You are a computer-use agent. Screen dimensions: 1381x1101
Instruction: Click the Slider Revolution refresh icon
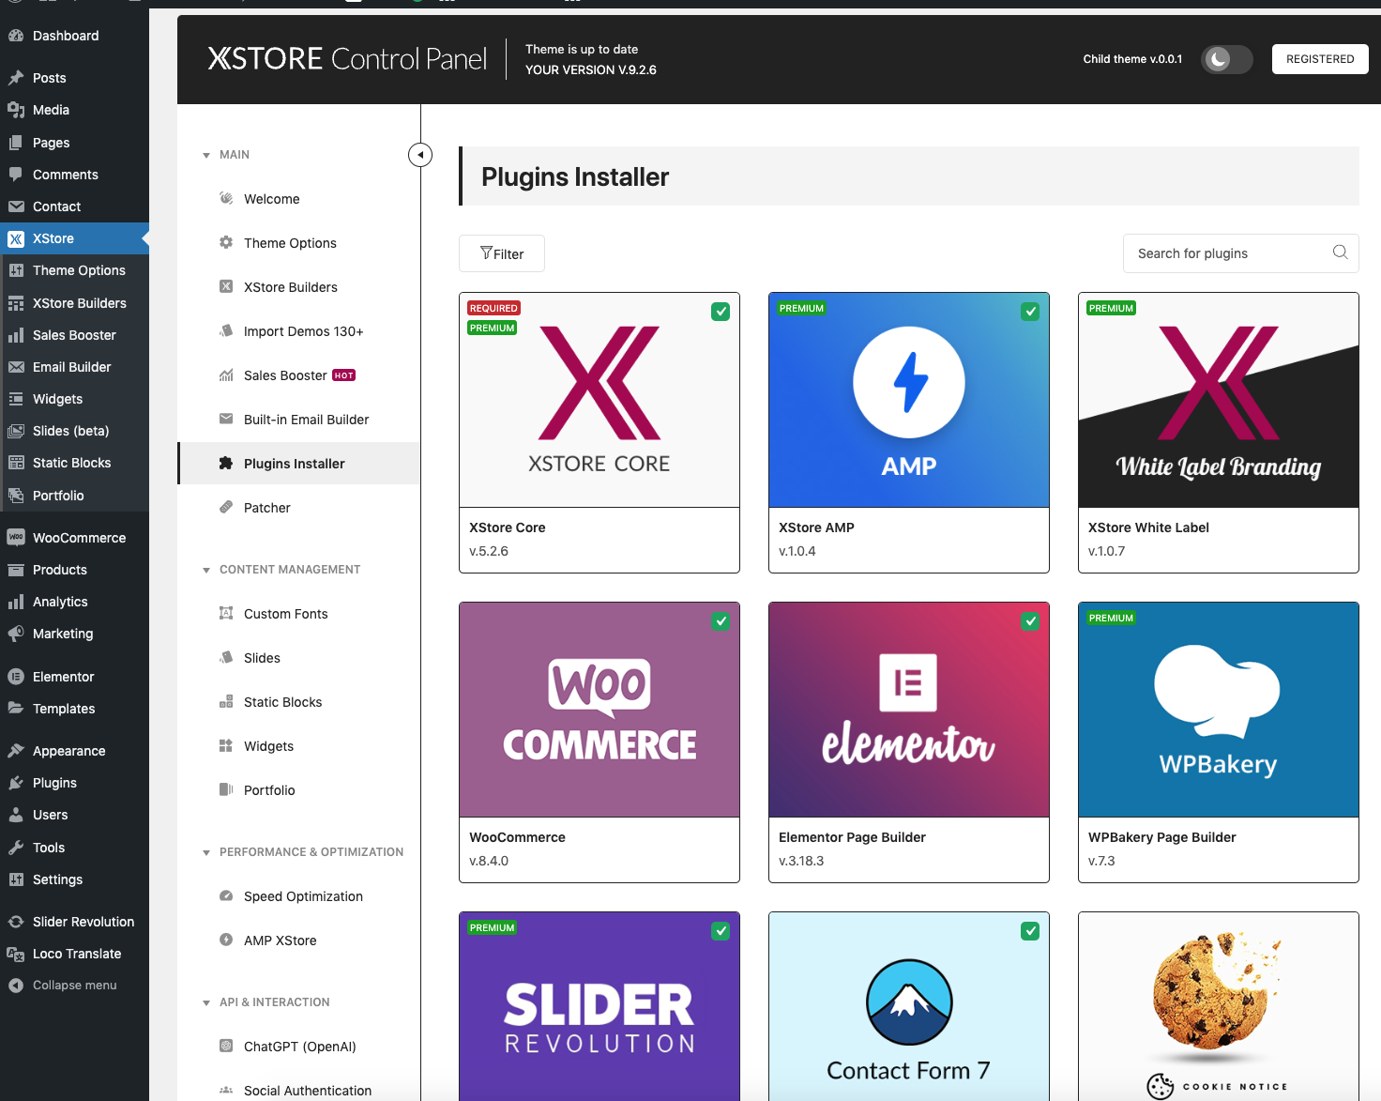[x=16, y=922]
